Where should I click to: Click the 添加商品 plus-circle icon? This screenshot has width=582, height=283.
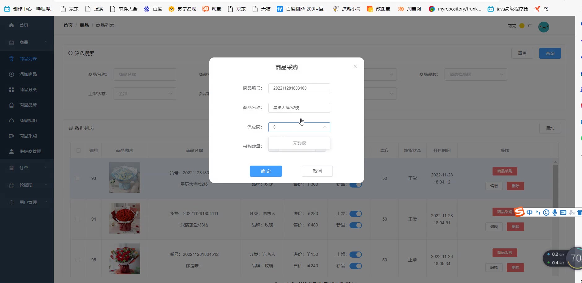click(11, 74)
